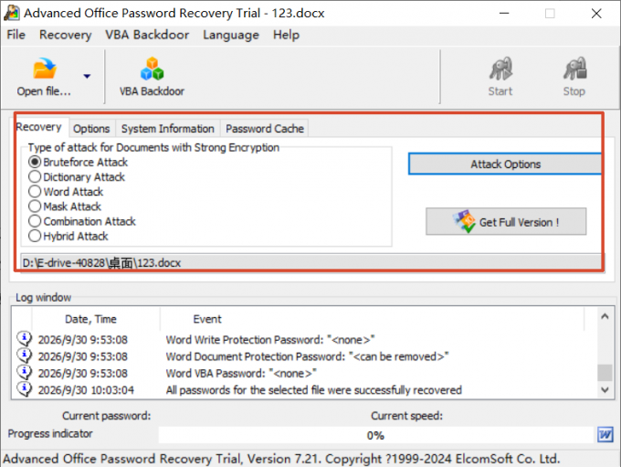The width and height of the screenshot is (621, 467).
Task: Click info icon for Document Protection log entry
Action: tap(24, 356)
